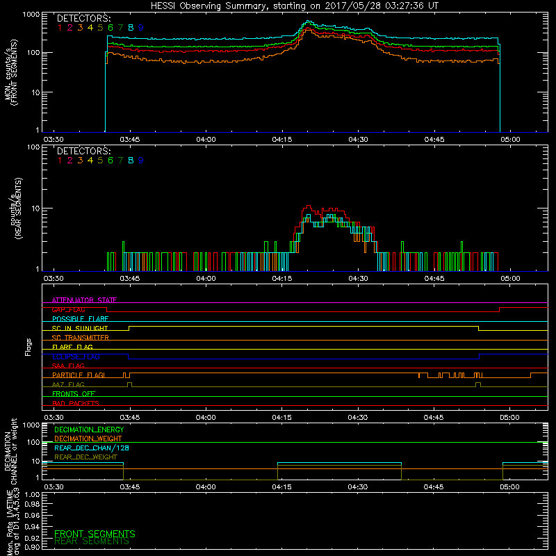Viewport: 556px width, 556px height.
Task: Click the FRONTS_OFF flag label
Action: tap(74, 393)
